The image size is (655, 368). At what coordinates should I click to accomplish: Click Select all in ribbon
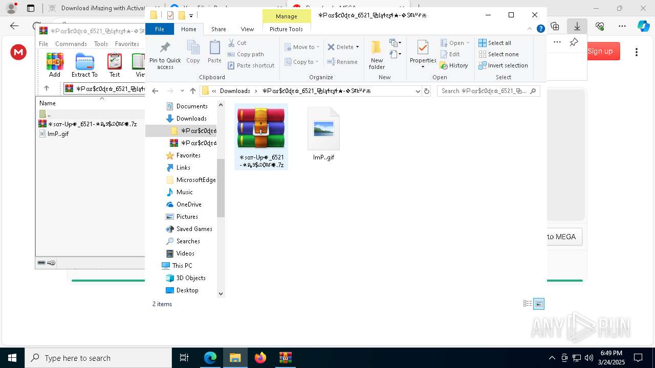(495, 43)
